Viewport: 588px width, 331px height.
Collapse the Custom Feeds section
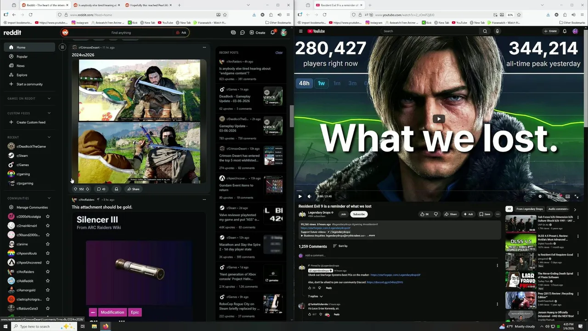(49, 113)
